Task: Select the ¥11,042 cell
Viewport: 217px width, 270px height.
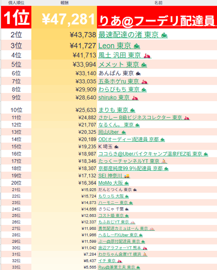Action: (x=64, y=248)
